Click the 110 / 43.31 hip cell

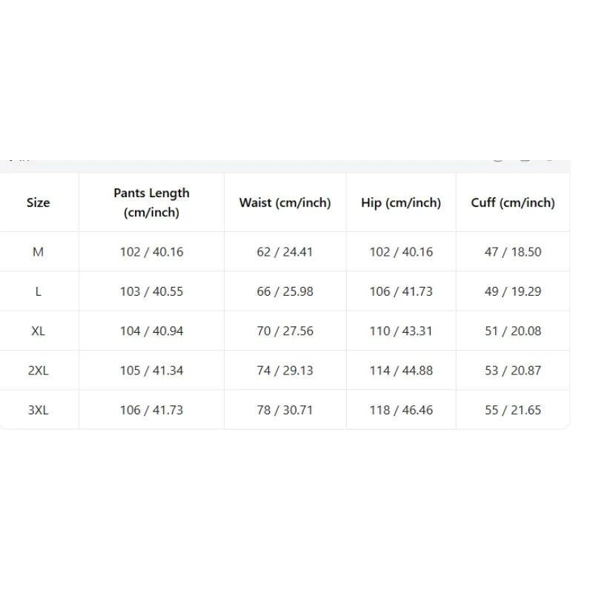coord(401,331)
